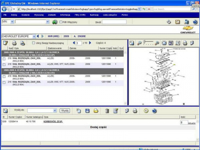Open a saved shopping list folder icon

[x=96, y=111]
